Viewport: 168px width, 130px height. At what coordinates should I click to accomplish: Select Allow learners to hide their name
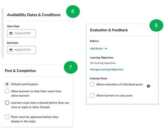tap(7, 91)
